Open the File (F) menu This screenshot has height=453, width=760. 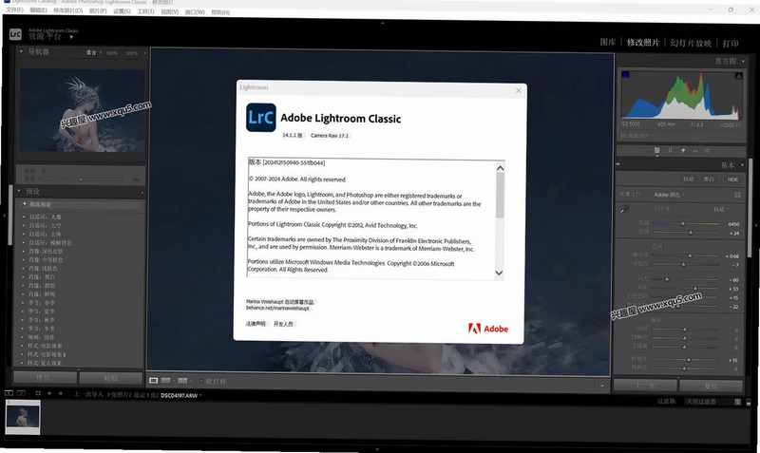click(x=14, y=9)
